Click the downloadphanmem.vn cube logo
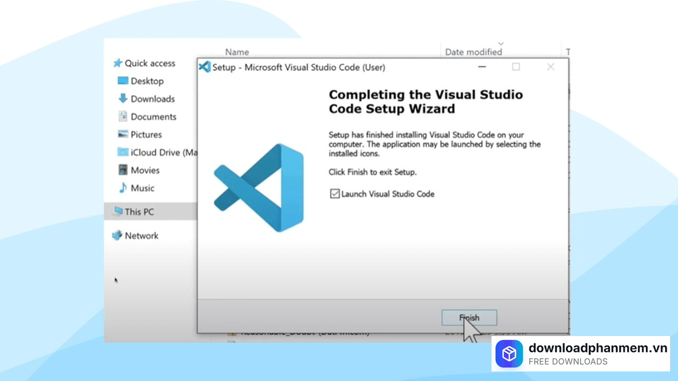678x381 pixels. point(509,354)
